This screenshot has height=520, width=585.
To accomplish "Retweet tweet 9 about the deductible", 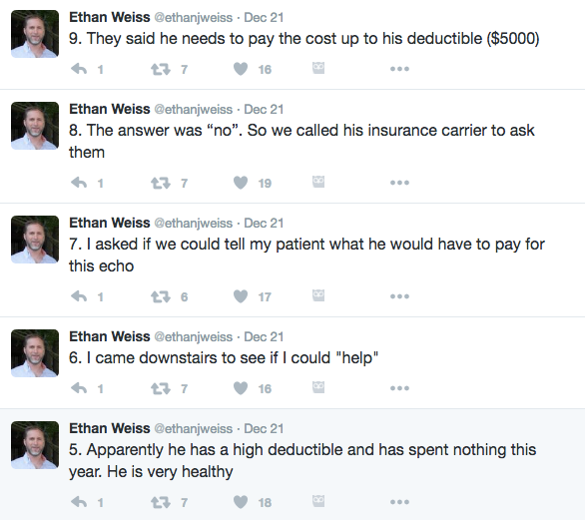I will [x=161, y=69].
